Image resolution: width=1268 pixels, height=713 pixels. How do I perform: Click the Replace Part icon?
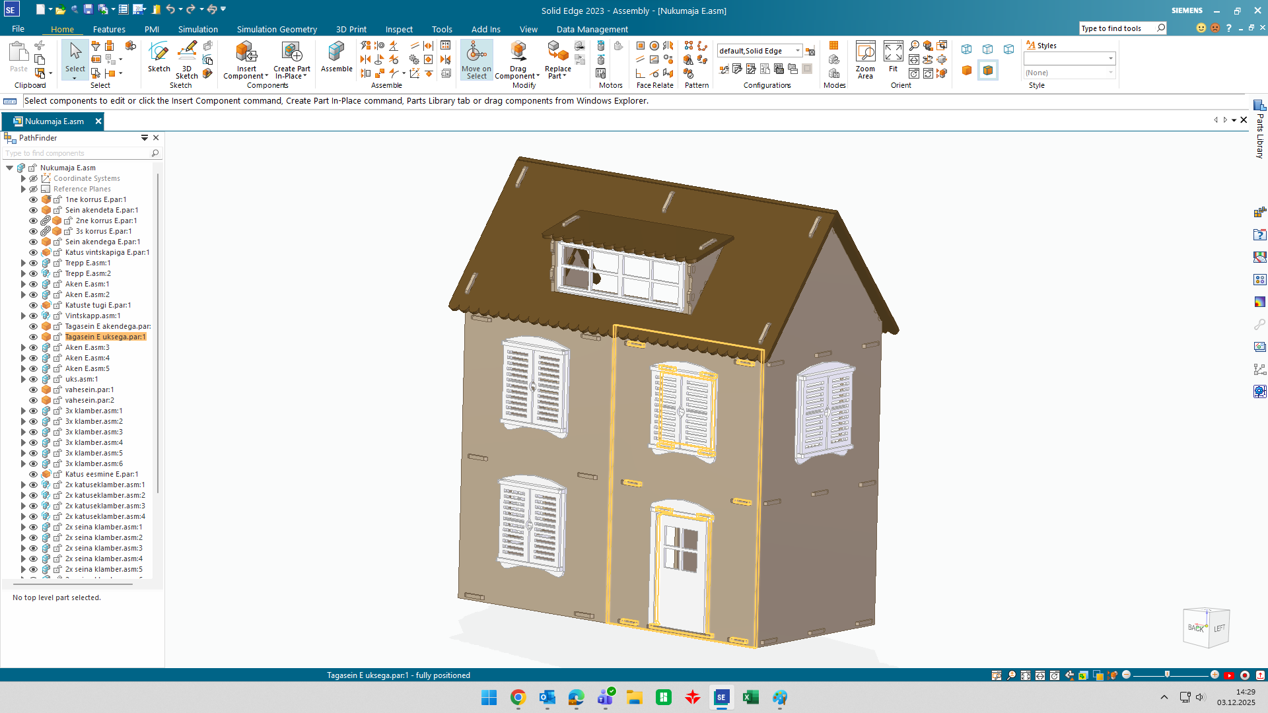tap(557, 53)
